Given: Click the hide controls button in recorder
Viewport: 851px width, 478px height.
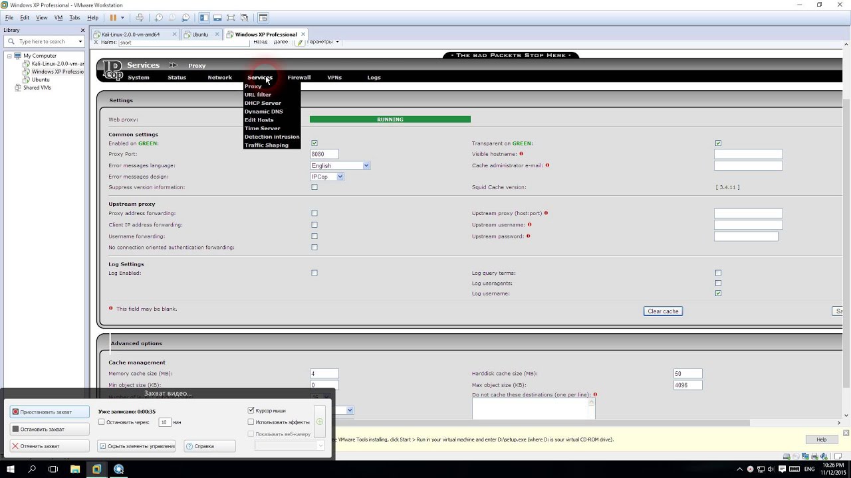Looking at the screenshot, I should click(136, 446).
